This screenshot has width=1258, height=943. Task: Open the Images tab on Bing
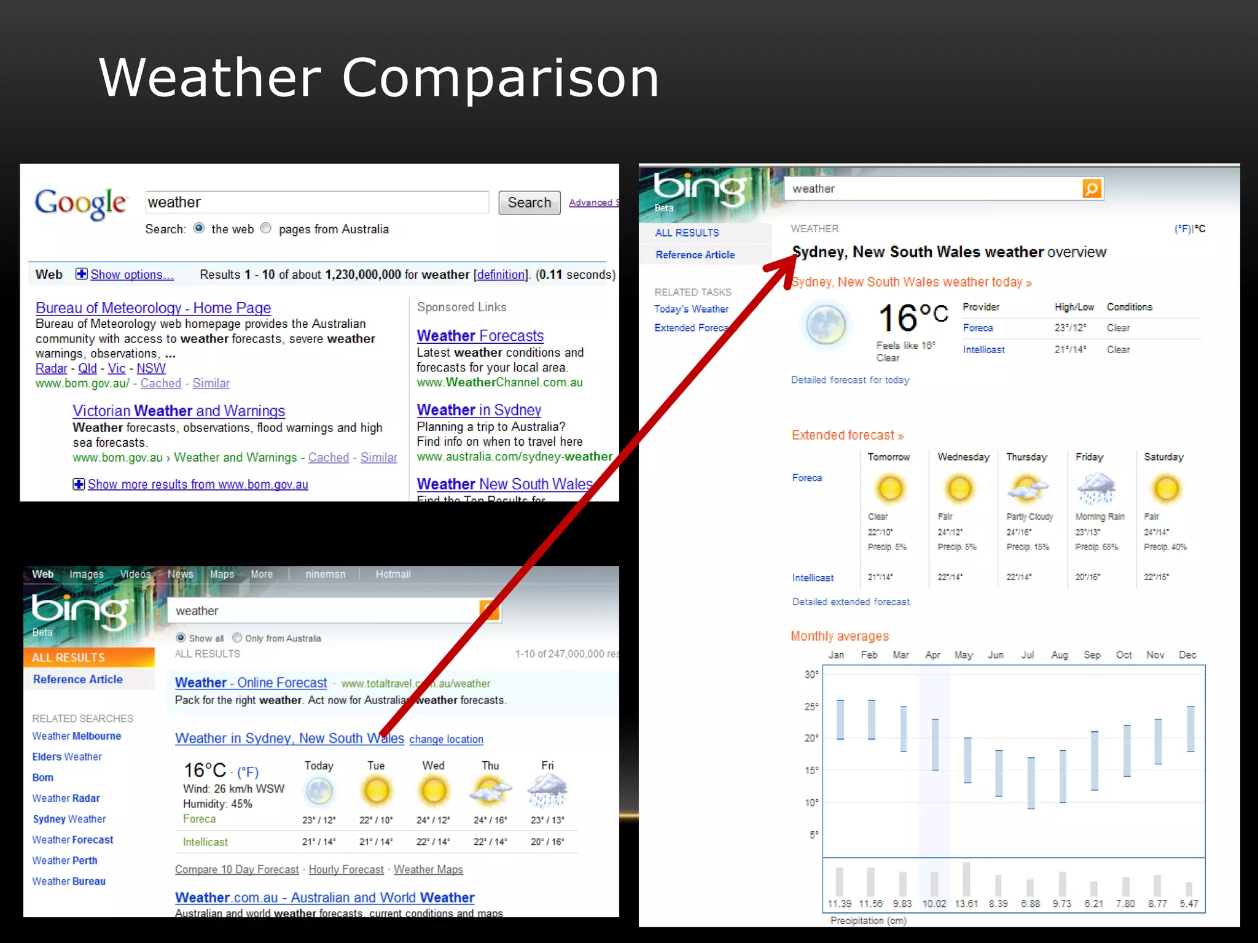(87, 574)
